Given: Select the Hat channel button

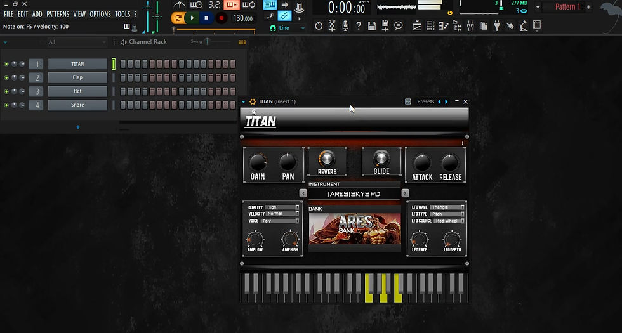Looking at the screenshot, I should click(77, 91).
